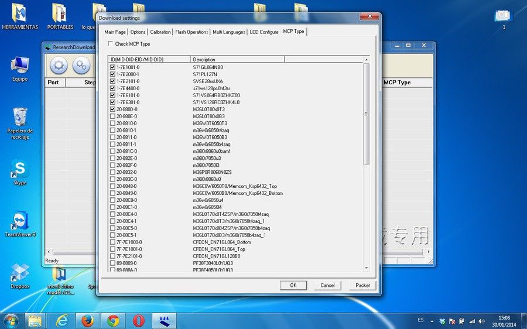Image resolution: width=527 pixels, height=329 pixels.
Task: Uncheck the 1-7E2101-0 entry
Action: [x=112, y=81]
